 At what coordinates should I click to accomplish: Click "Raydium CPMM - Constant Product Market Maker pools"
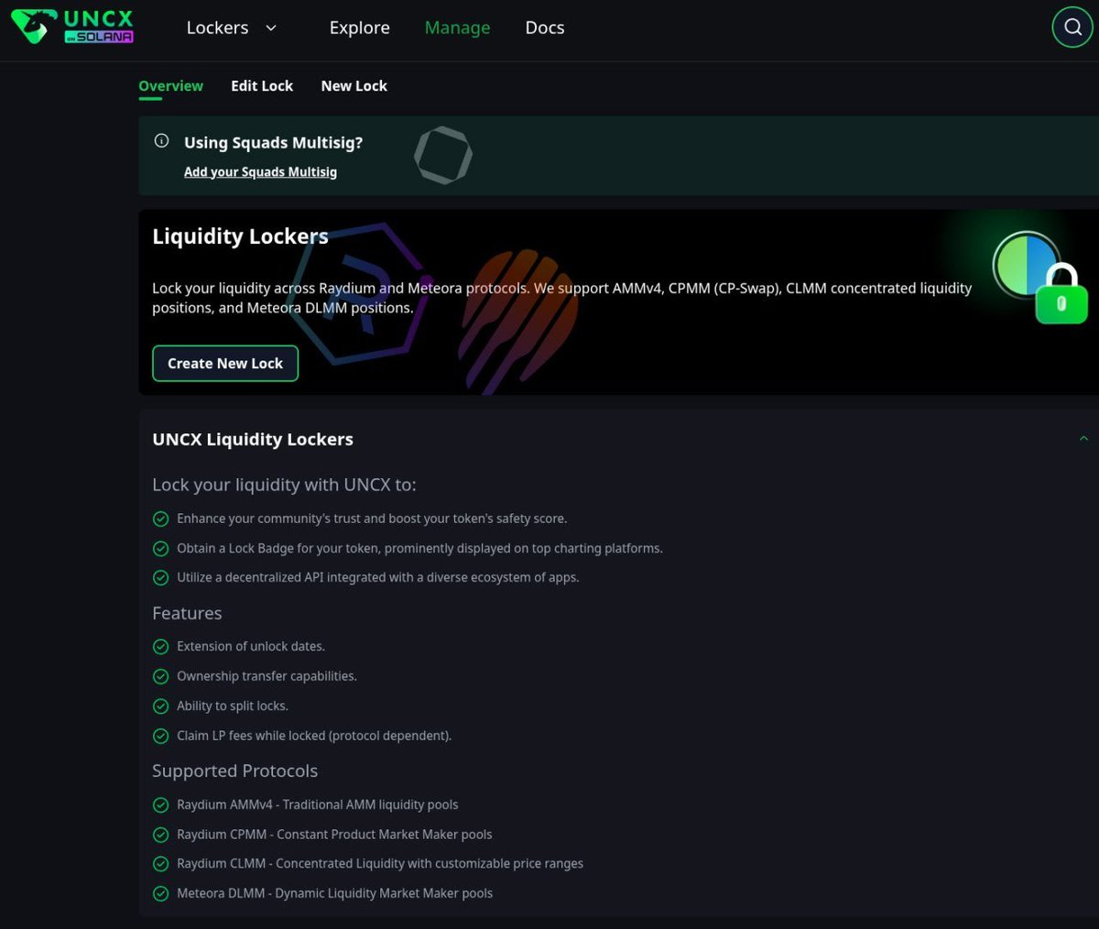pos(334,835)
